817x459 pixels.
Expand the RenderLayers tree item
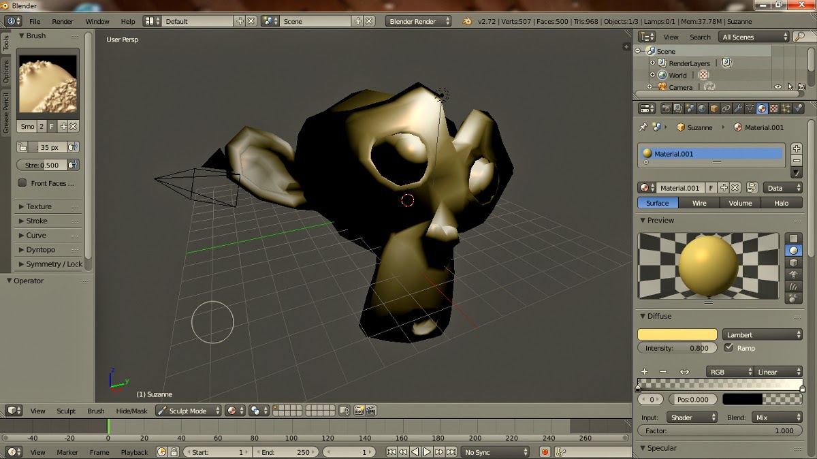(x=652, y=63)
